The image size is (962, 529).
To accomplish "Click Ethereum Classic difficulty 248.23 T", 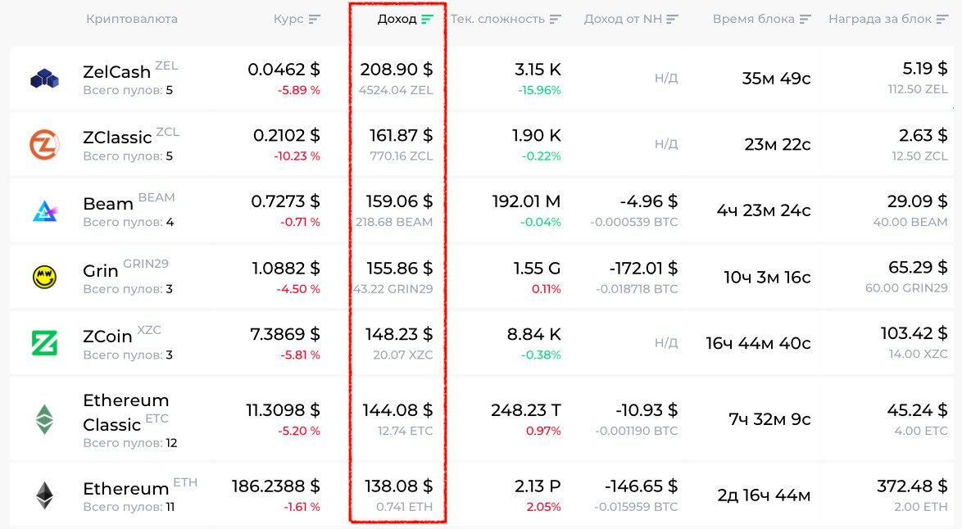I will click(526, 410).
